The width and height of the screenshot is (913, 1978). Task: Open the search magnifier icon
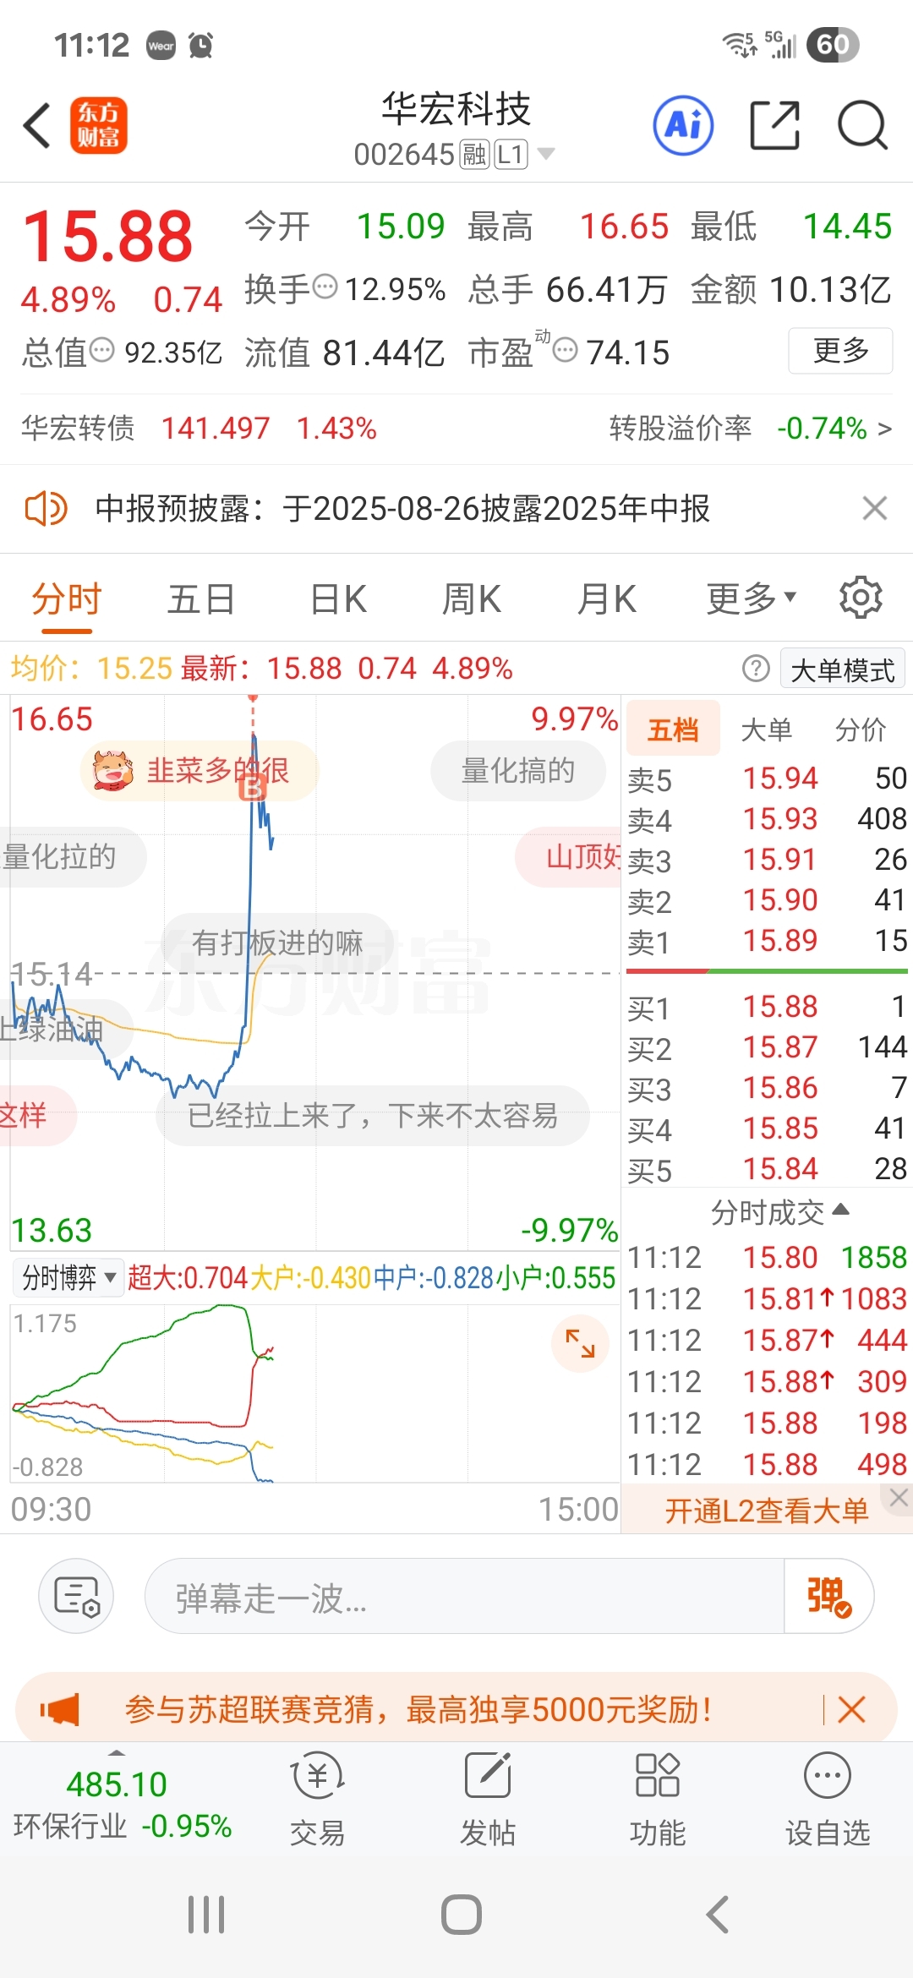point(862,125)
